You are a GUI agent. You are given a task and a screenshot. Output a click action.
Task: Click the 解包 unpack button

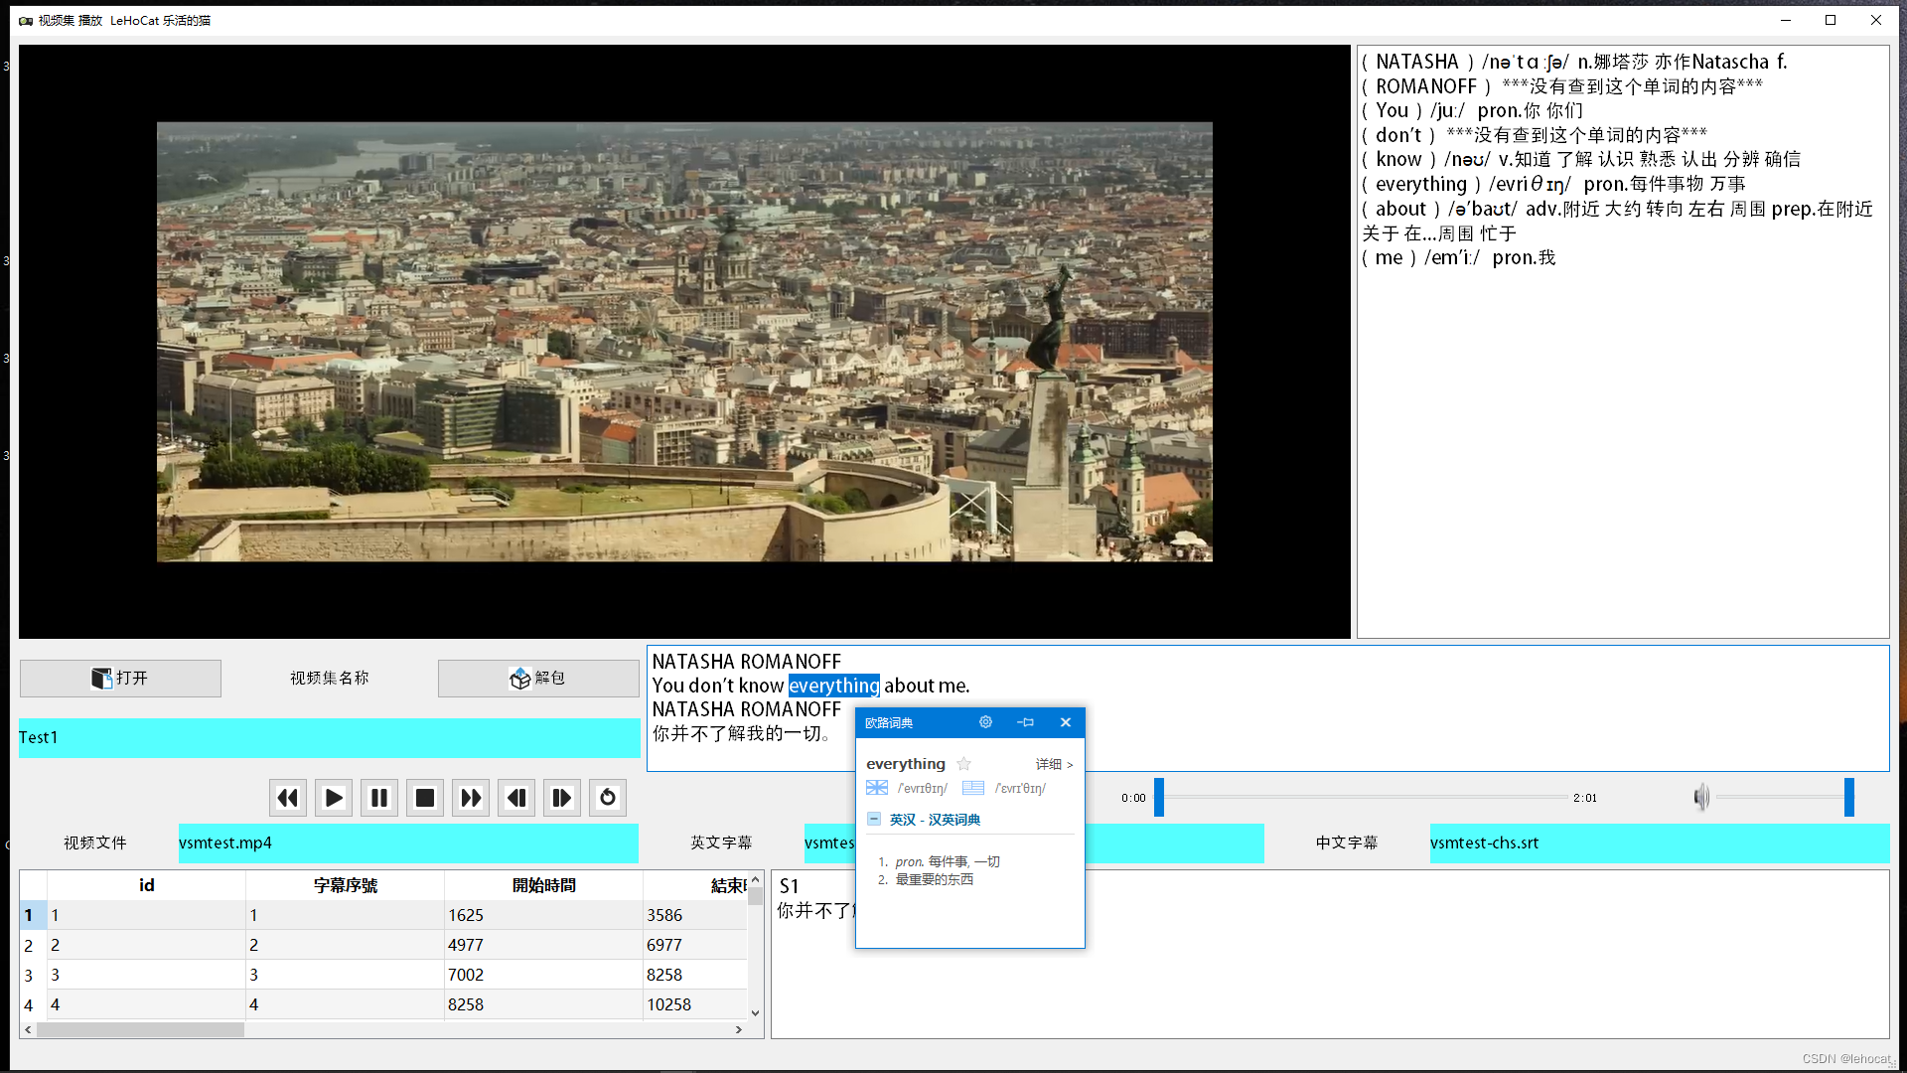coord(538,679)
